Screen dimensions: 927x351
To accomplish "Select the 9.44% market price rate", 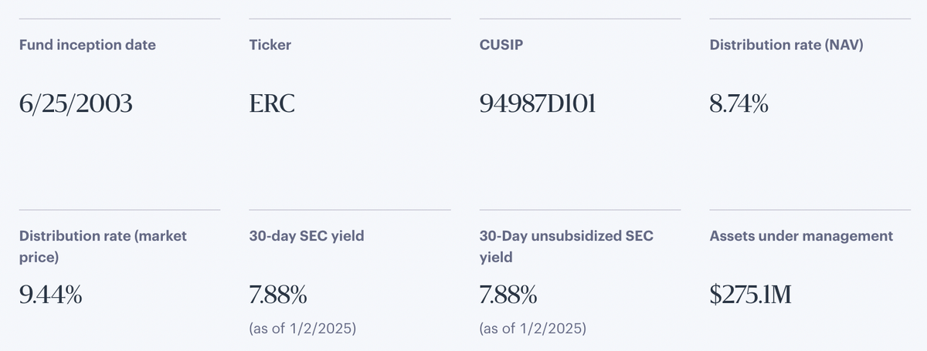I will click(x=50, y=295).
